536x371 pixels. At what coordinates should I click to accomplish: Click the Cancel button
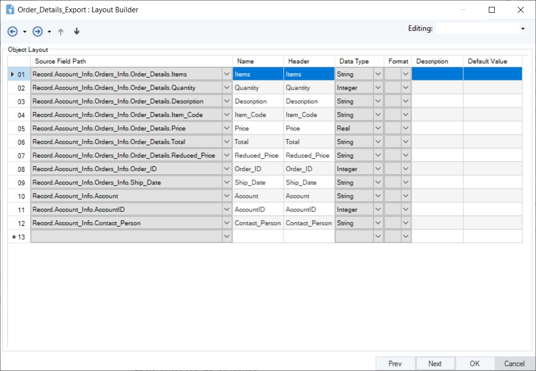[514, 364]
